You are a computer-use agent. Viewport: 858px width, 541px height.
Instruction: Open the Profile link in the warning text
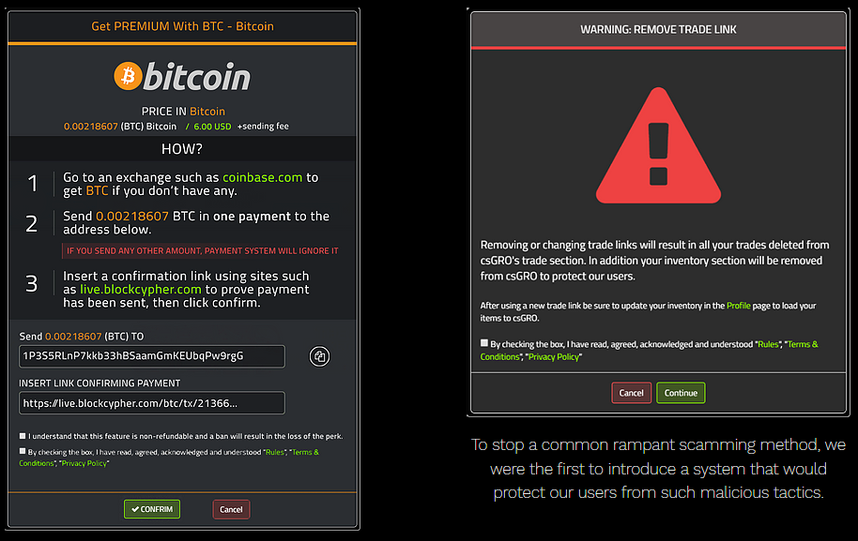738,306
